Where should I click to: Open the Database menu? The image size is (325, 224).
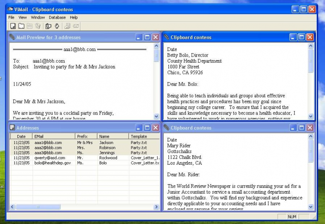pyautogui.click(x=57, y=17)
